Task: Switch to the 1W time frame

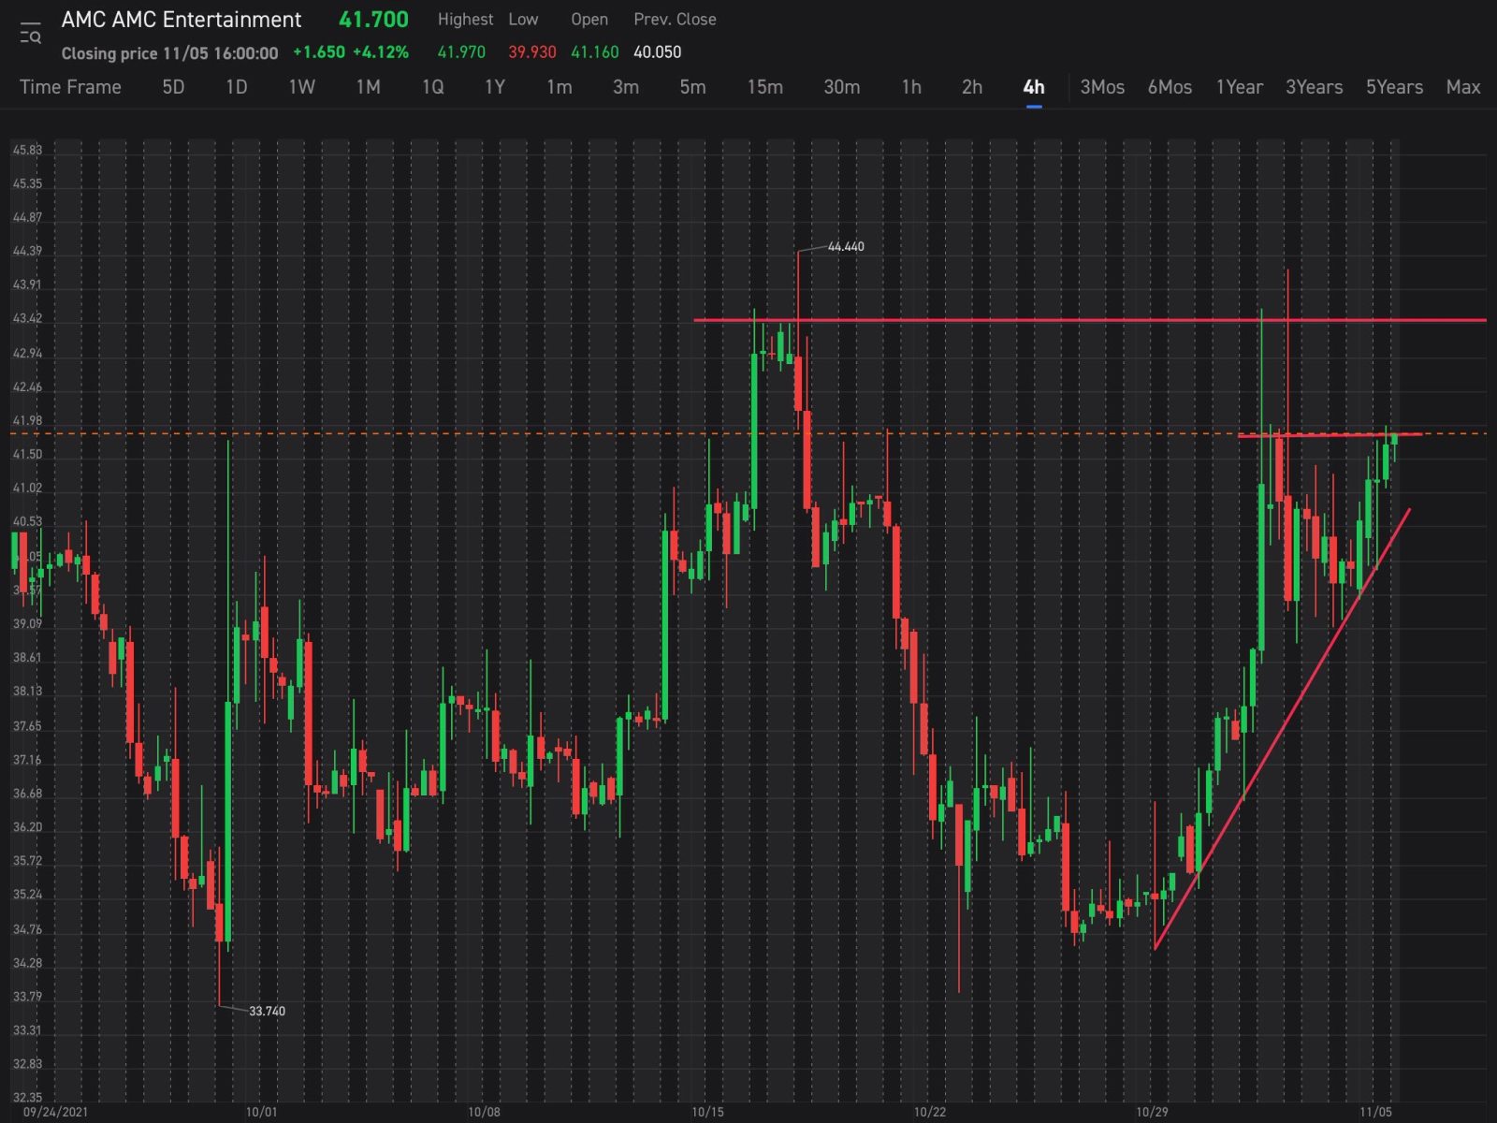Action: 301,87
